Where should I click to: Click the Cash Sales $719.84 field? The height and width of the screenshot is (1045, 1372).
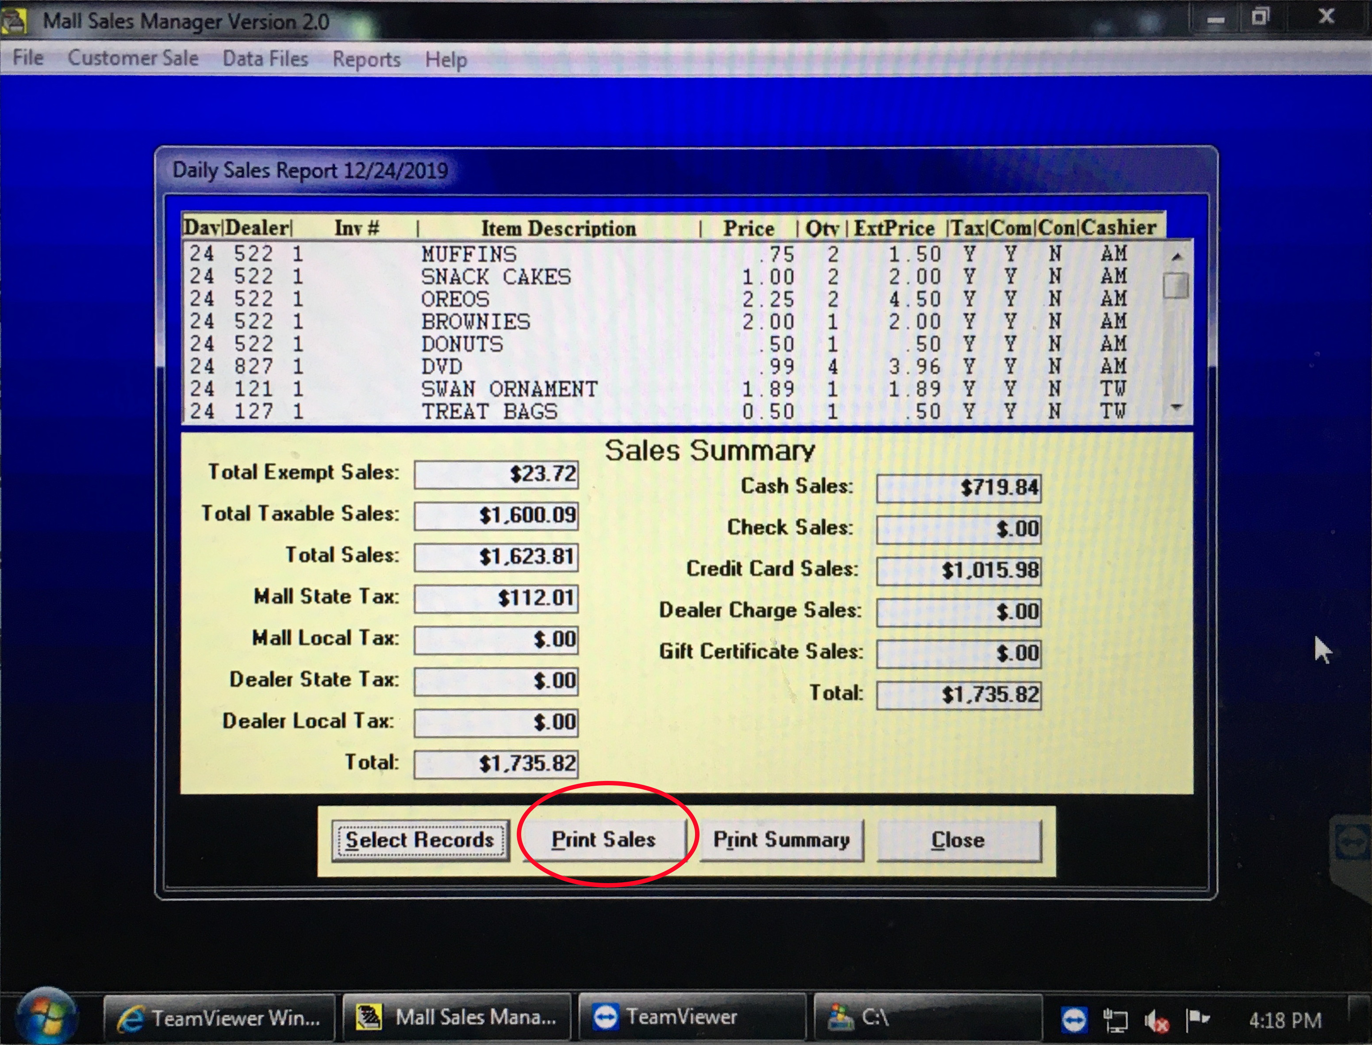958,488
